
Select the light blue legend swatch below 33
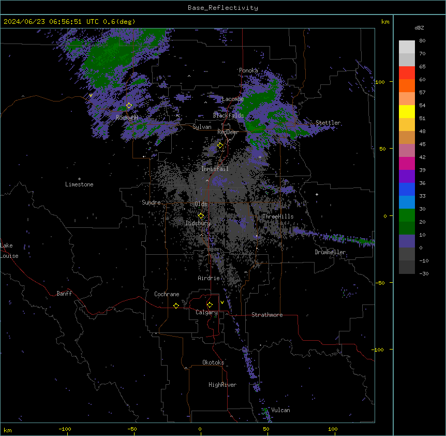click(407, 202)
